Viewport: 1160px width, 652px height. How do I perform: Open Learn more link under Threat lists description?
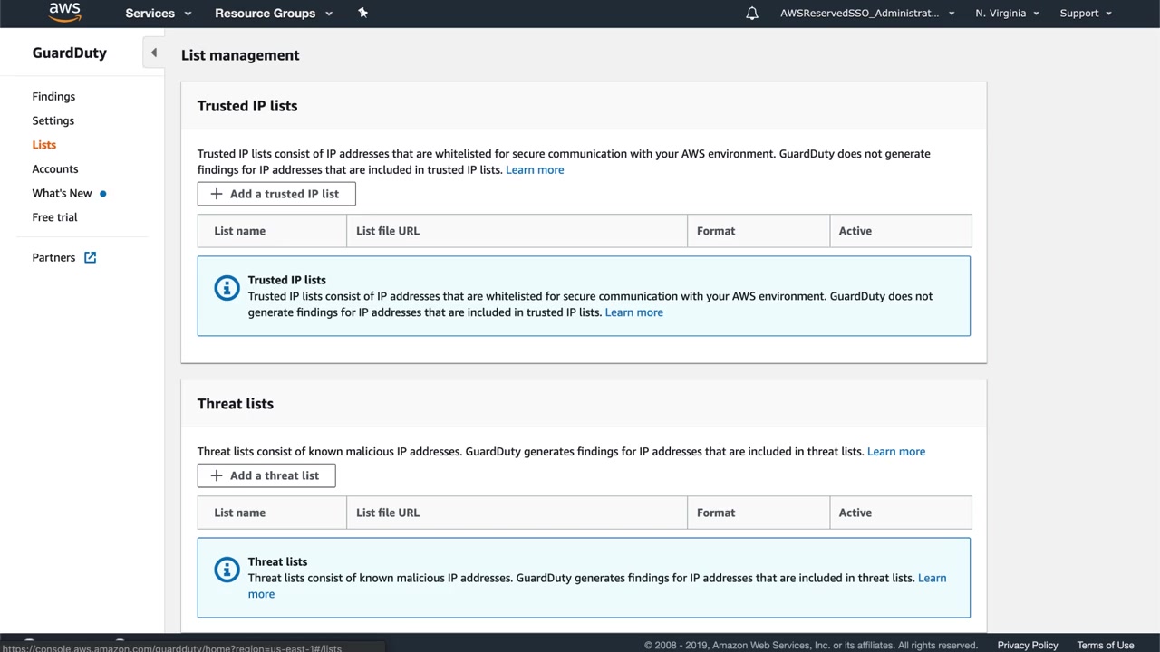click(895, 451)
